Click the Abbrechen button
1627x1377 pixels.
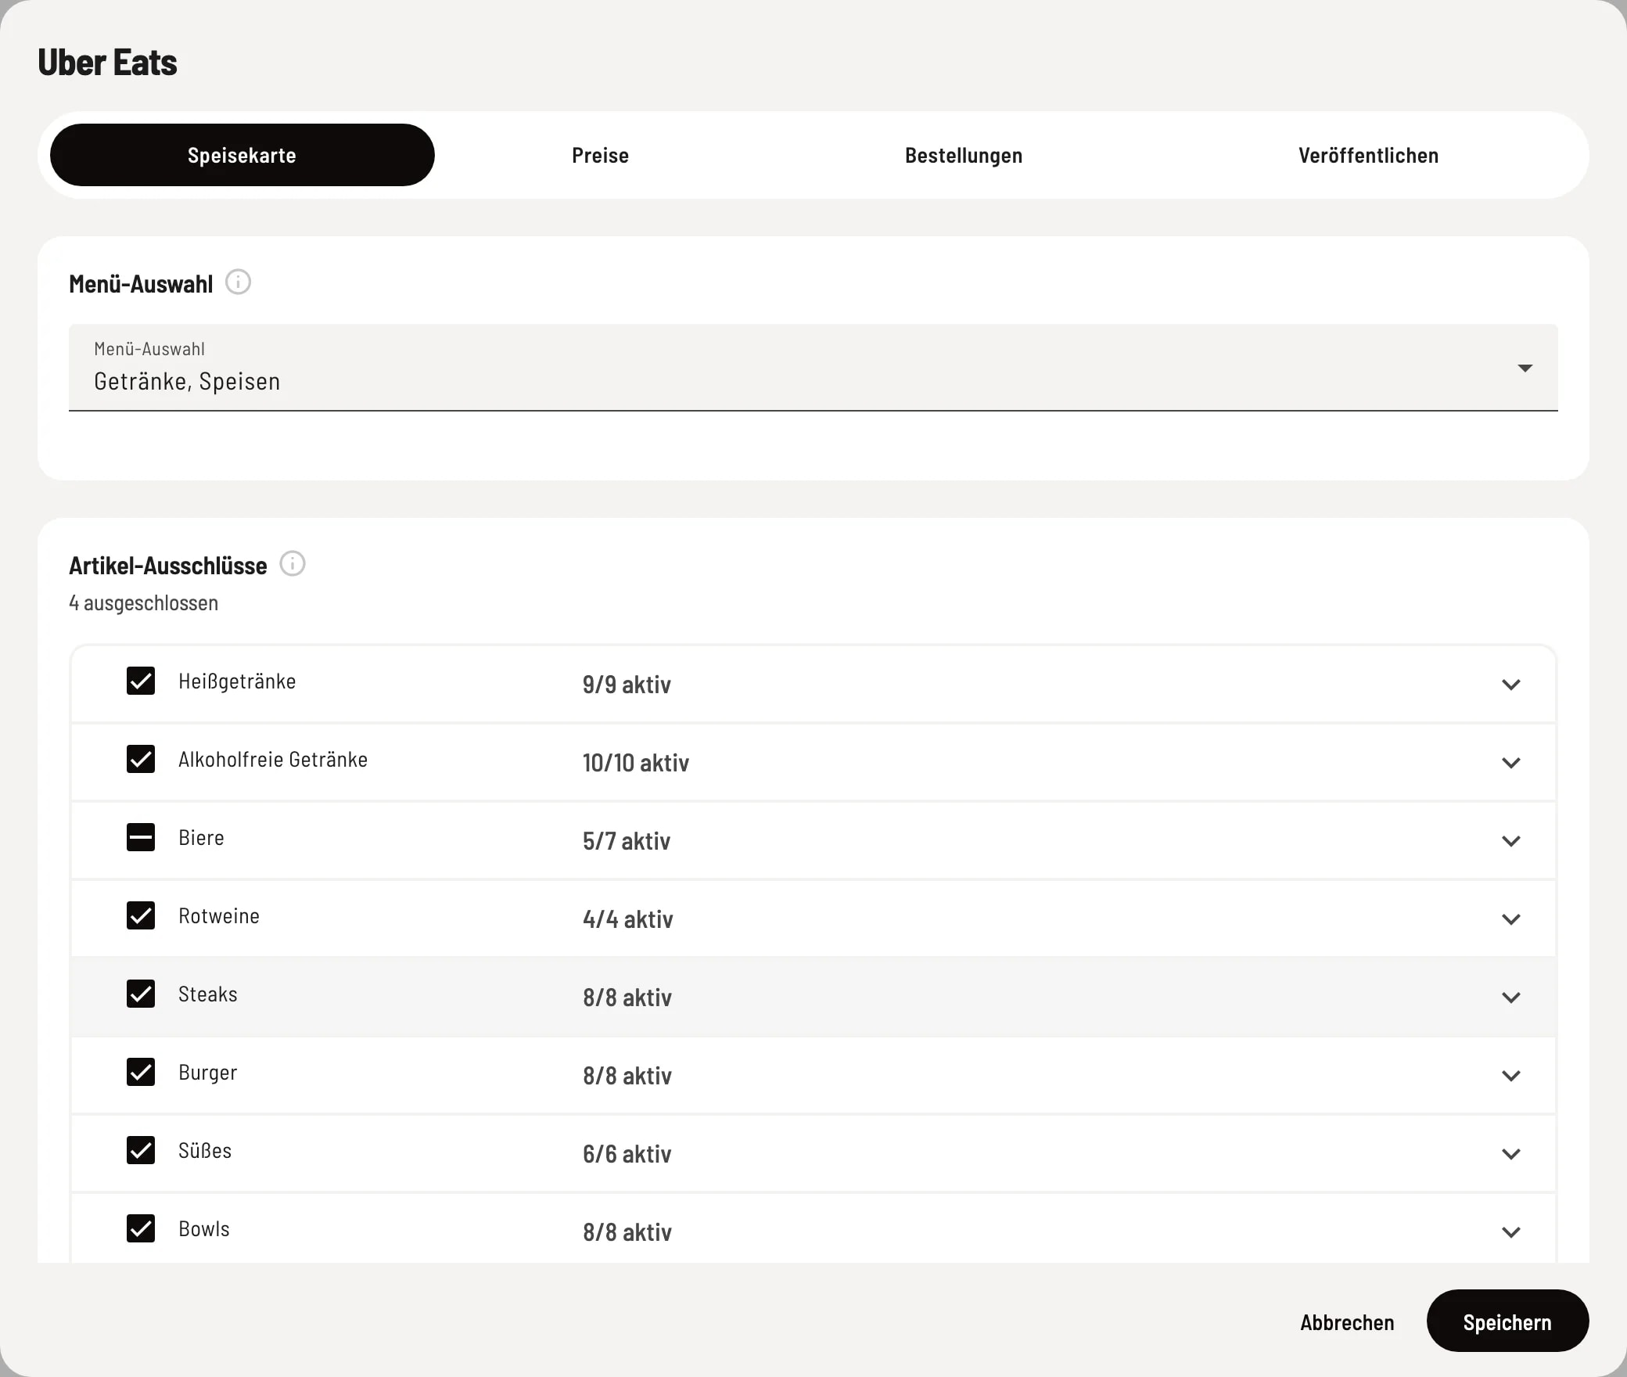pos(1347,1322)
